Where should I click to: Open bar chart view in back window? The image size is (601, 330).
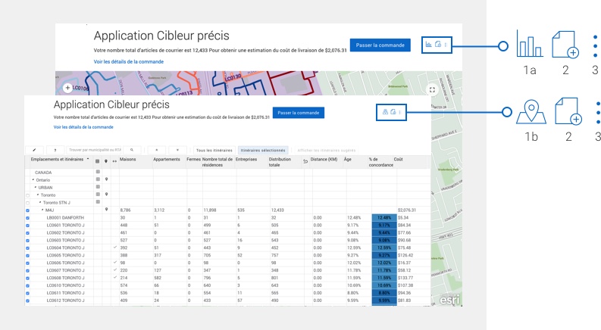tap(428, 45)
